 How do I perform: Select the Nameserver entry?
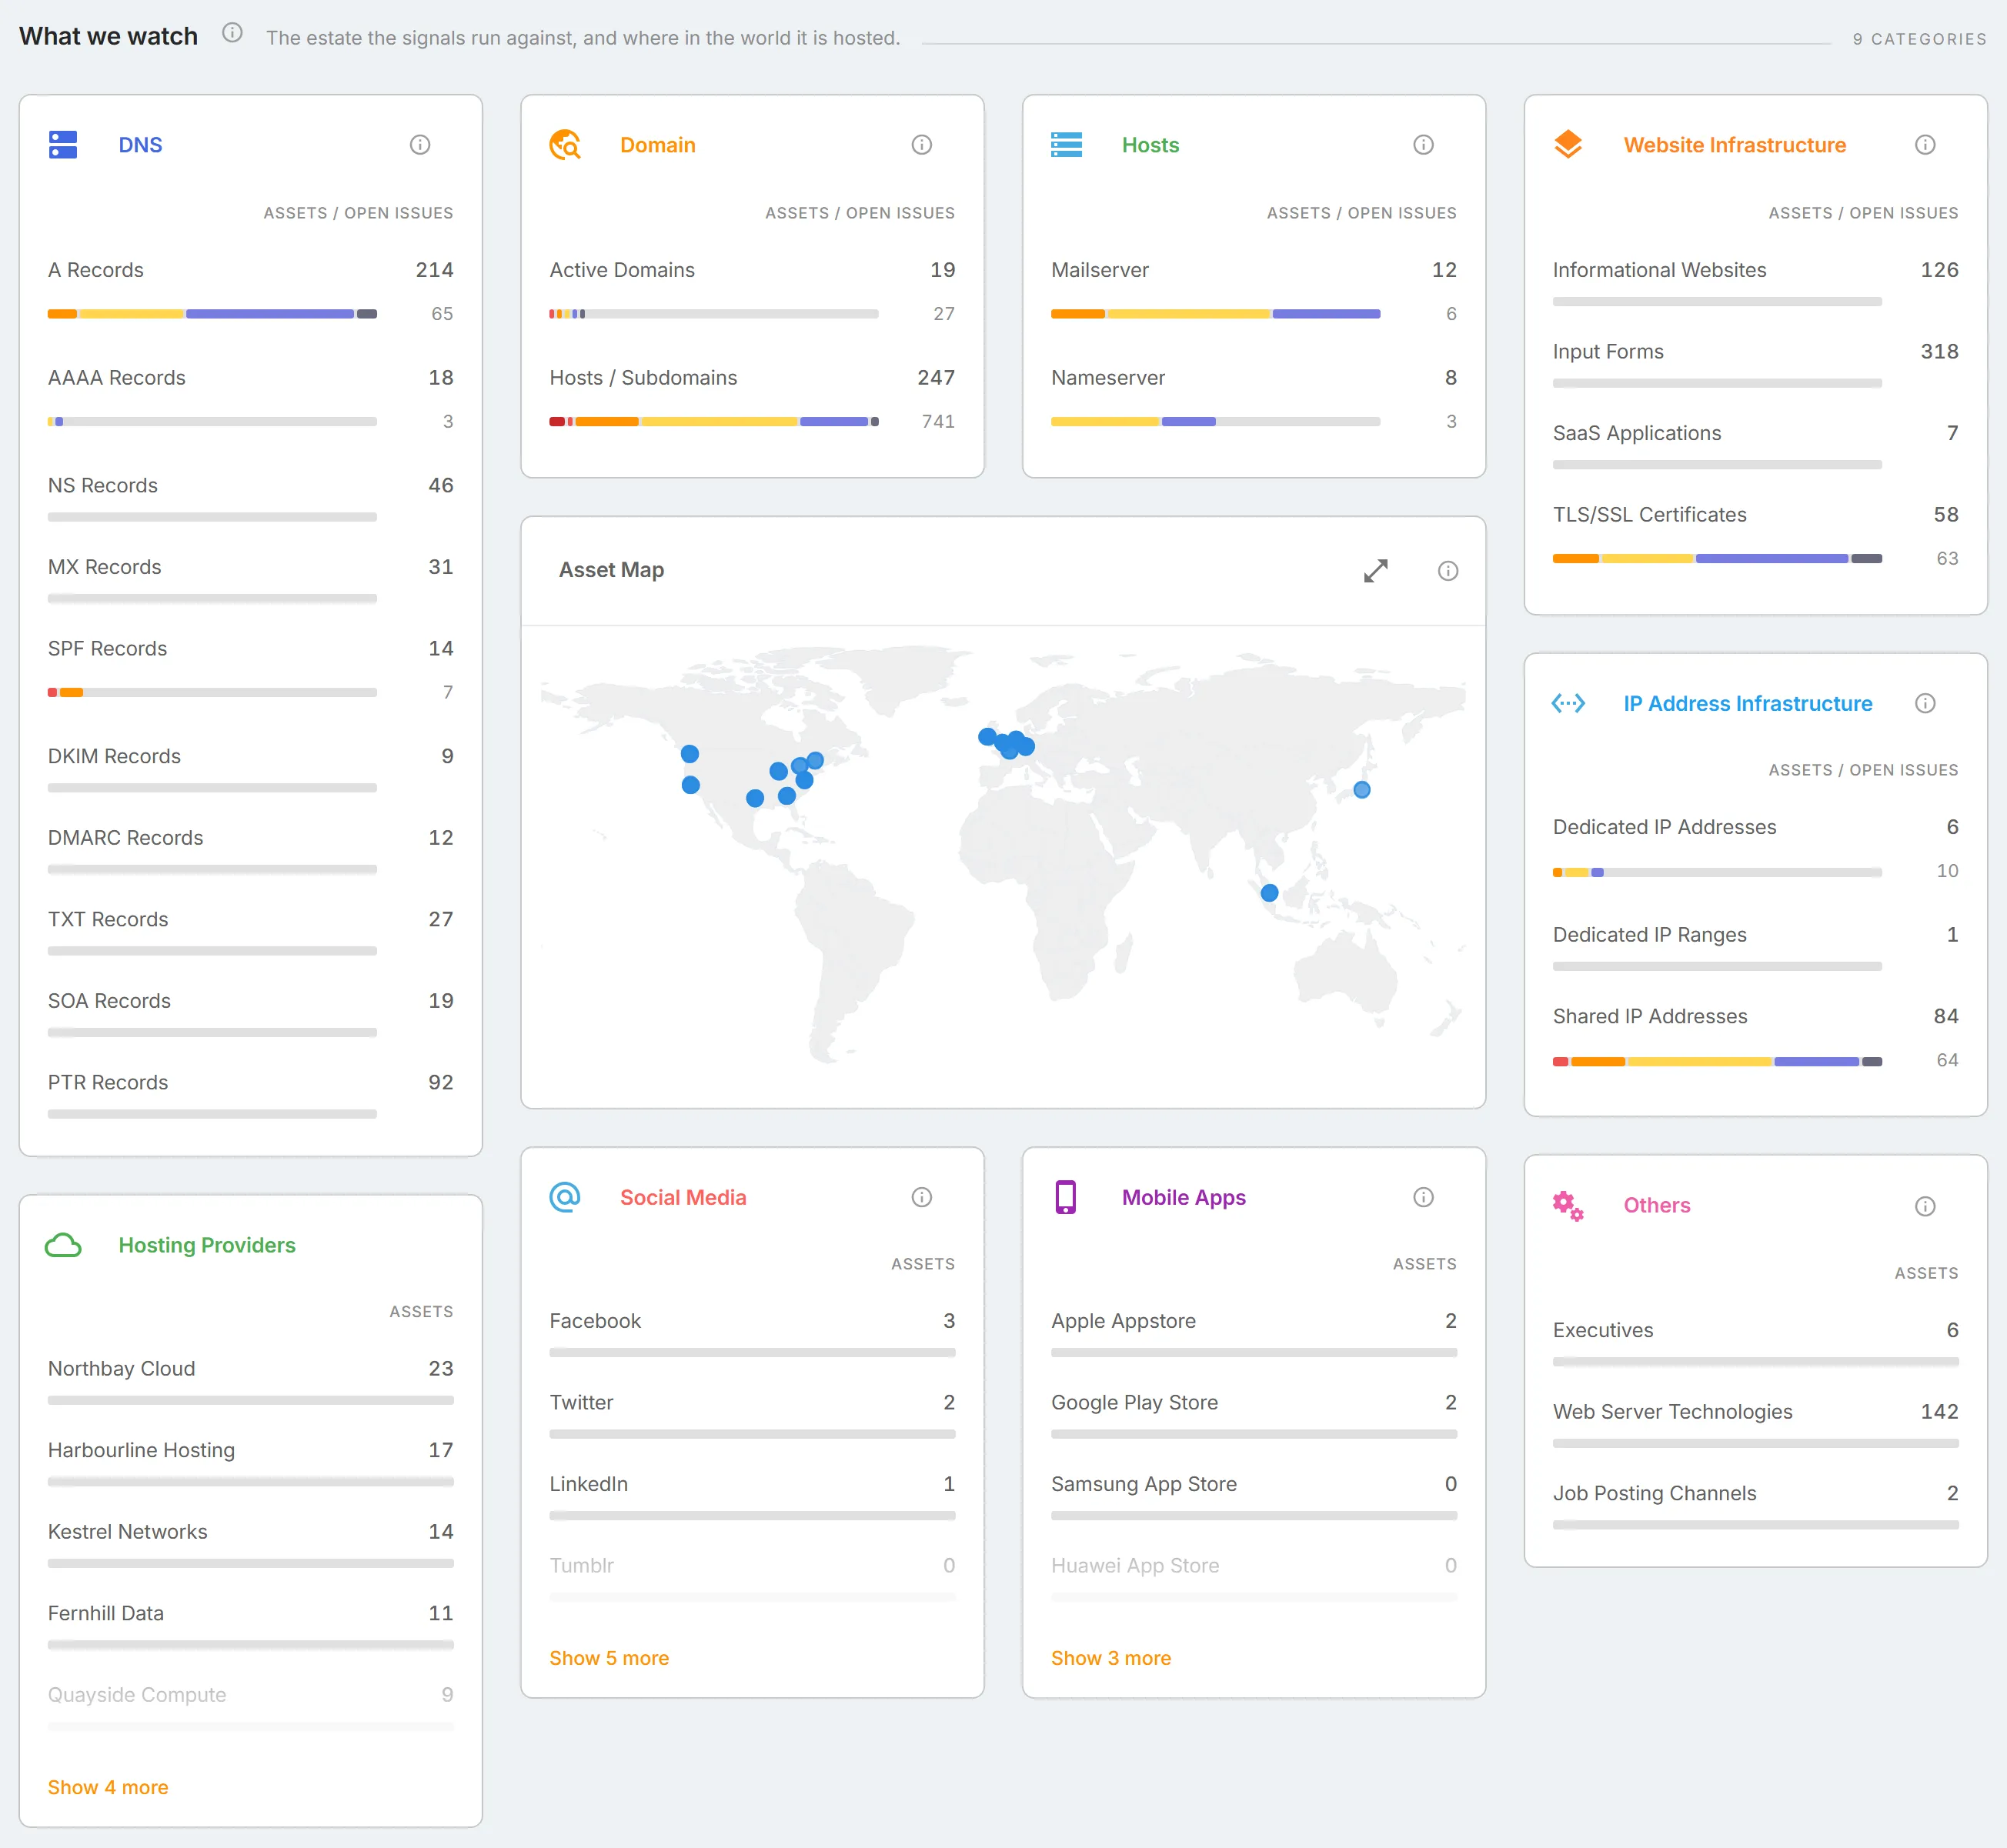pos(1254,399)
